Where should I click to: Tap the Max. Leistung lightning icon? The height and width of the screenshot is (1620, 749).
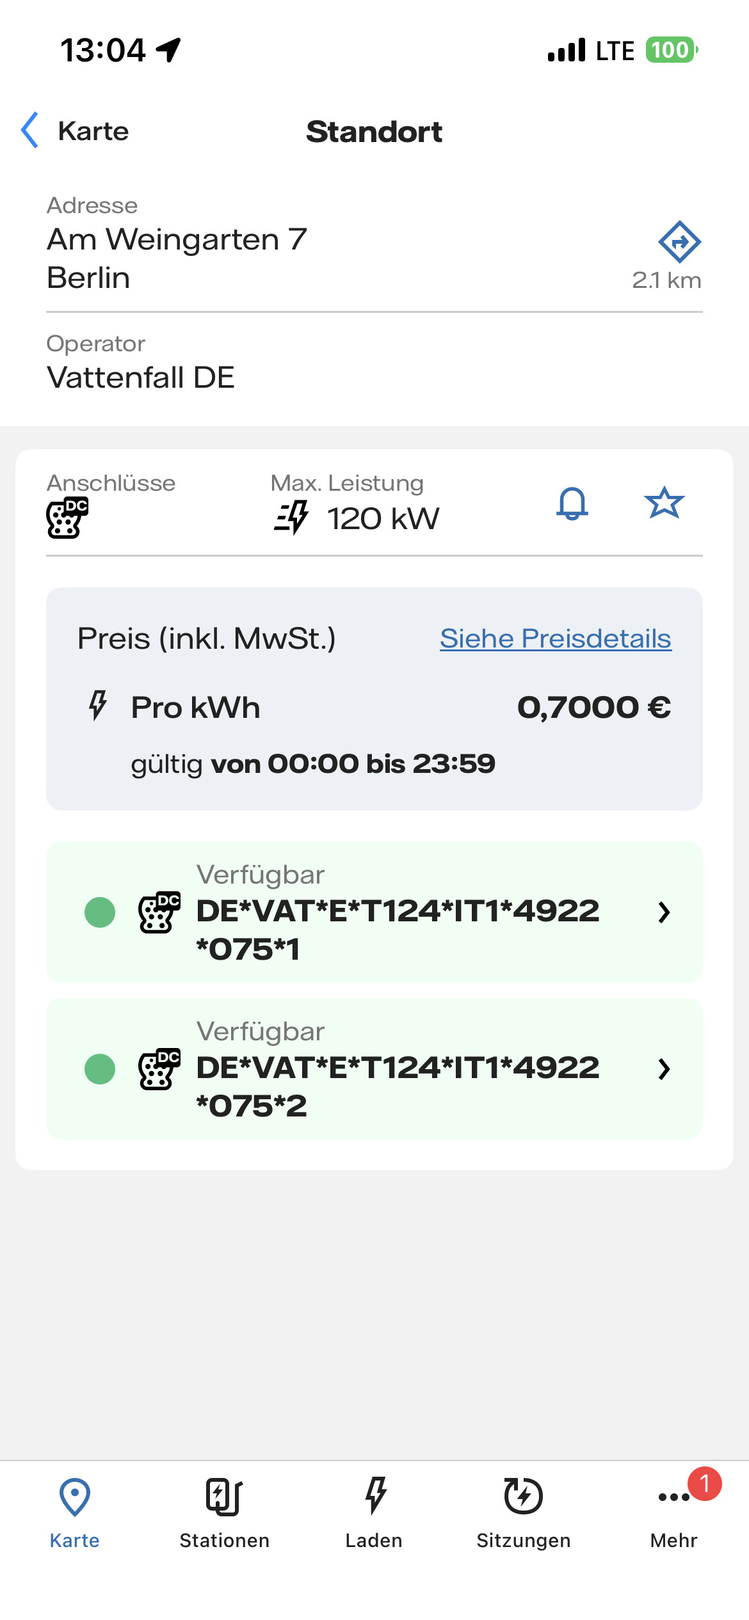(291, 518)
